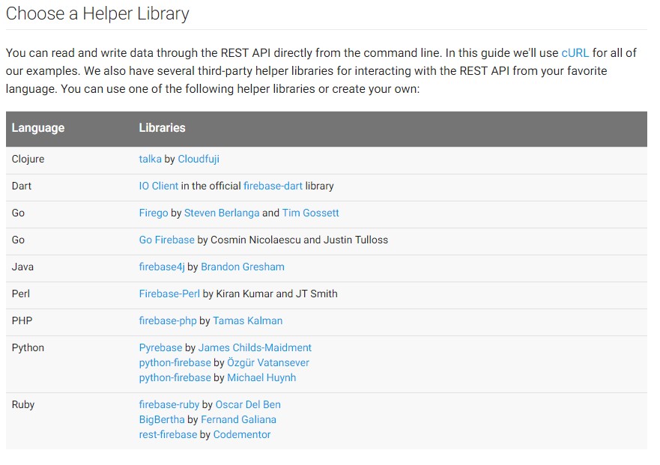Image resolution: width=660 pixels, height=465 pixels.
Task: Open the cURL link in the intro paragraph
Action: (575, 53)
